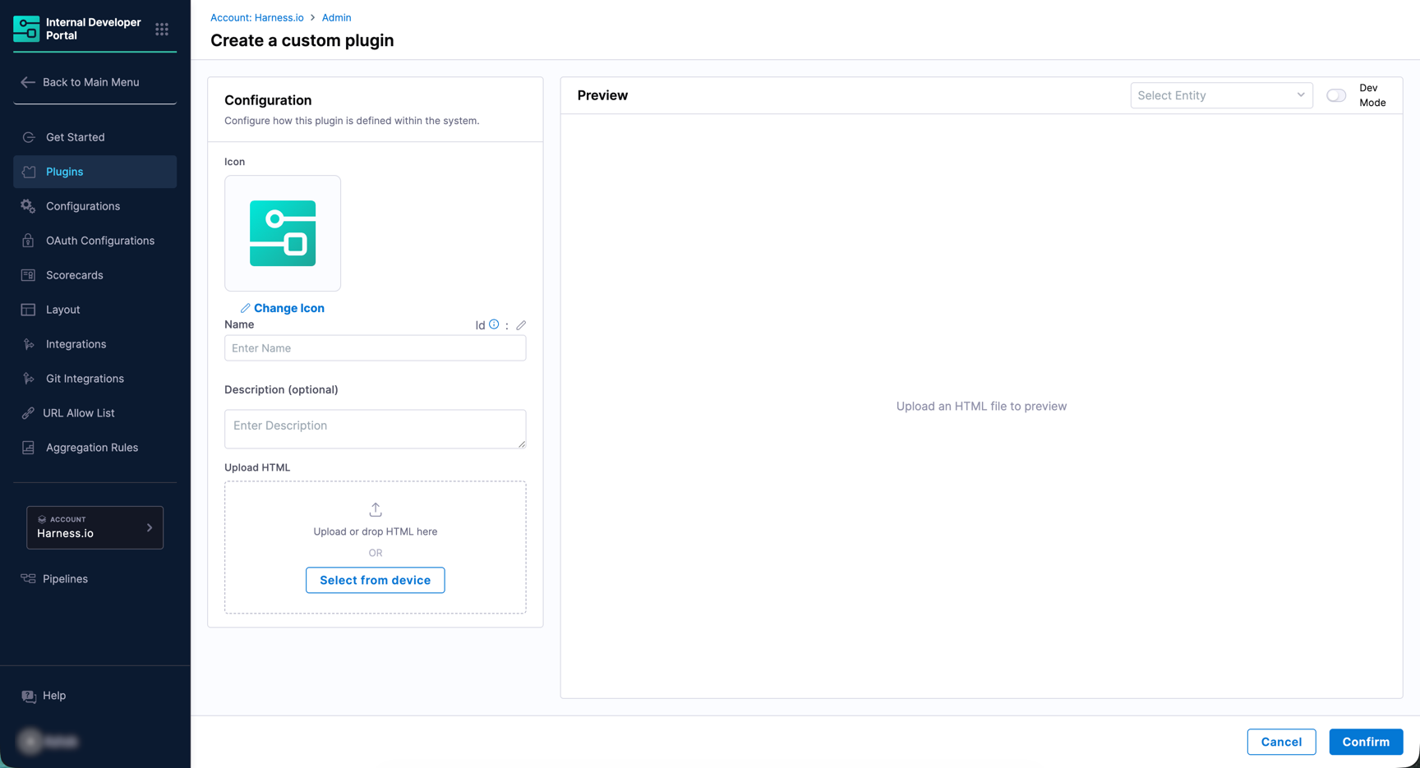The width and height of the screenshot is (1420, 768).
Task: Click the Account: Harness.io breadcrumb
Action: 257,17
